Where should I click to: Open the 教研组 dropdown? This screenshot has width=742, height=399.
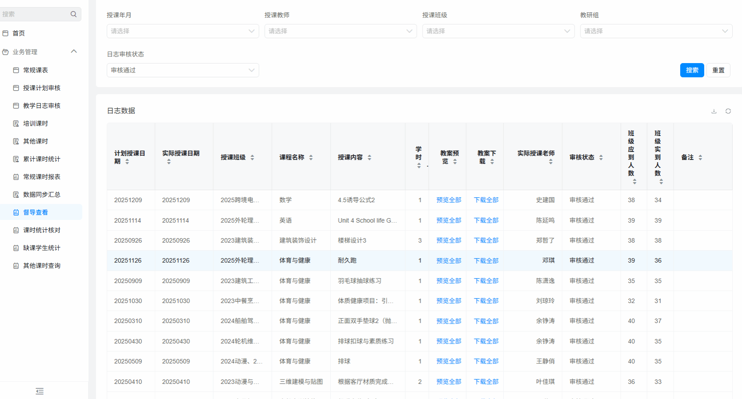point(656,31)
